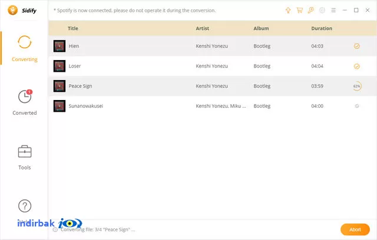Click the Title column header

[73, 28]
